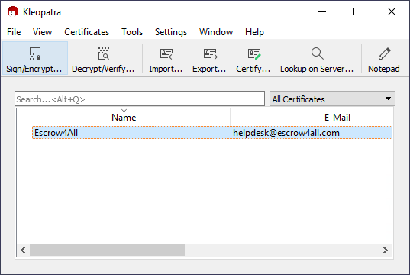
Task: Open the Settings menu
Action: (x=171, y=32)
